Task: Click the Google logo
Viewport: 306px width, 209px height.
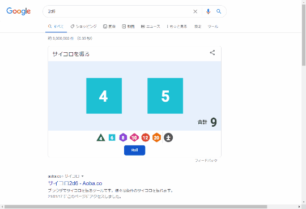Action: 19,11
